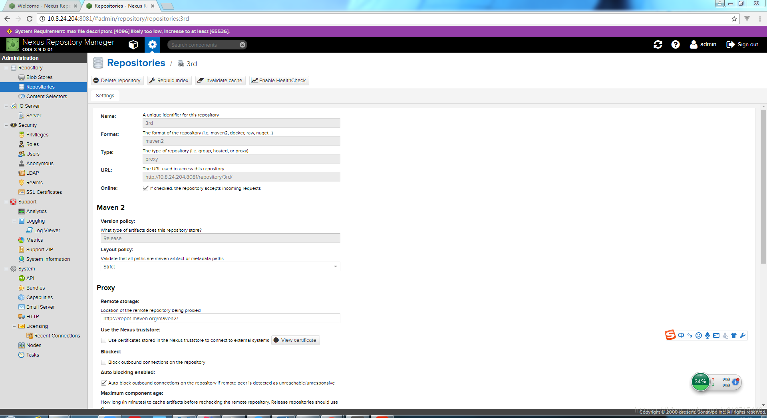Click Rebuild index button

(x=169, y=81)
